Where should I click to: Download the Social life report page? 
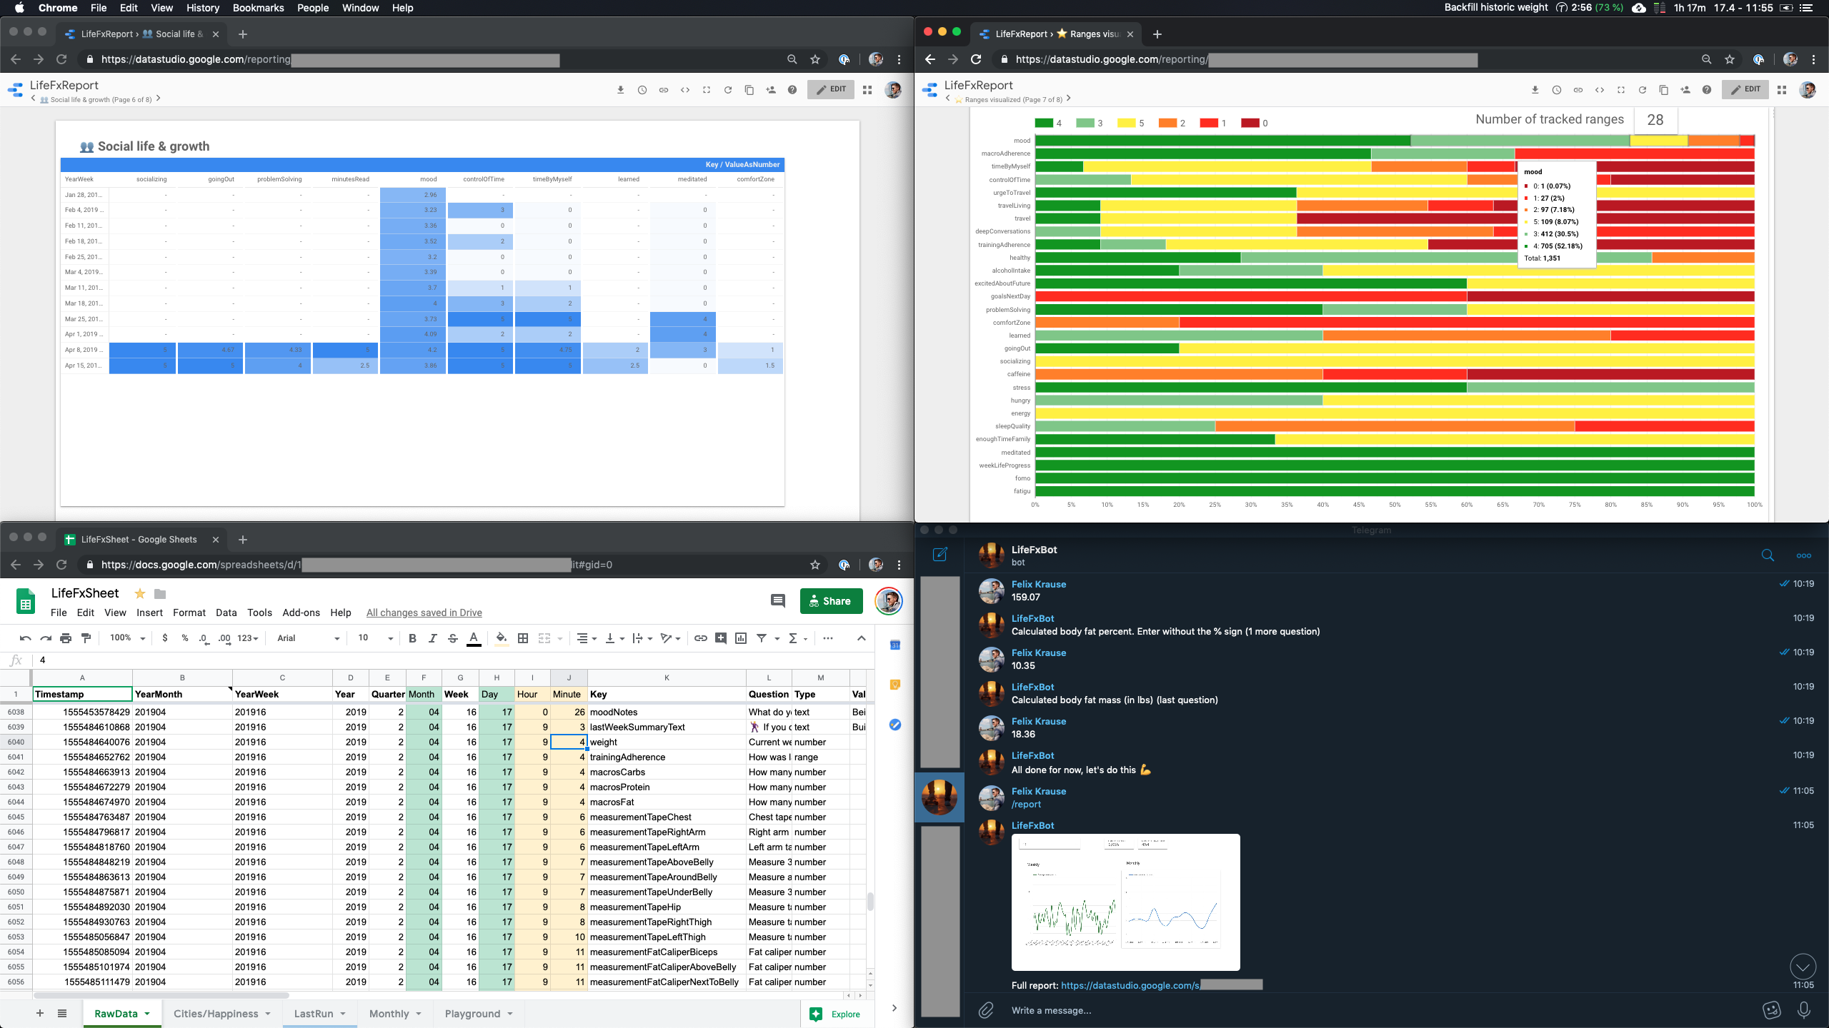pos(620,90)
